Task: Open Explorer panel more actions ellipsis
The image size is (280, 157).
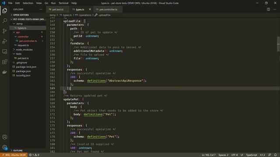Action: (41, 9)
